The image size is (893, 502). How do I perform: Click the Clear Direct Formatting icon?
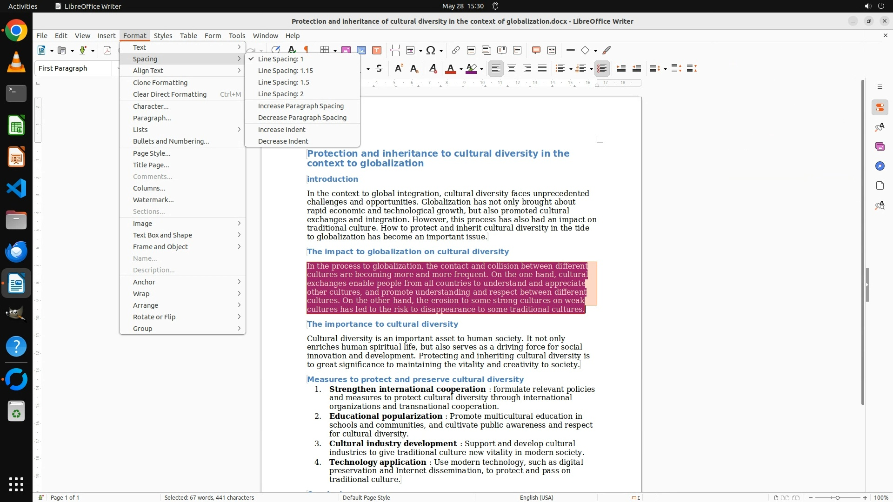click(433, 69)
